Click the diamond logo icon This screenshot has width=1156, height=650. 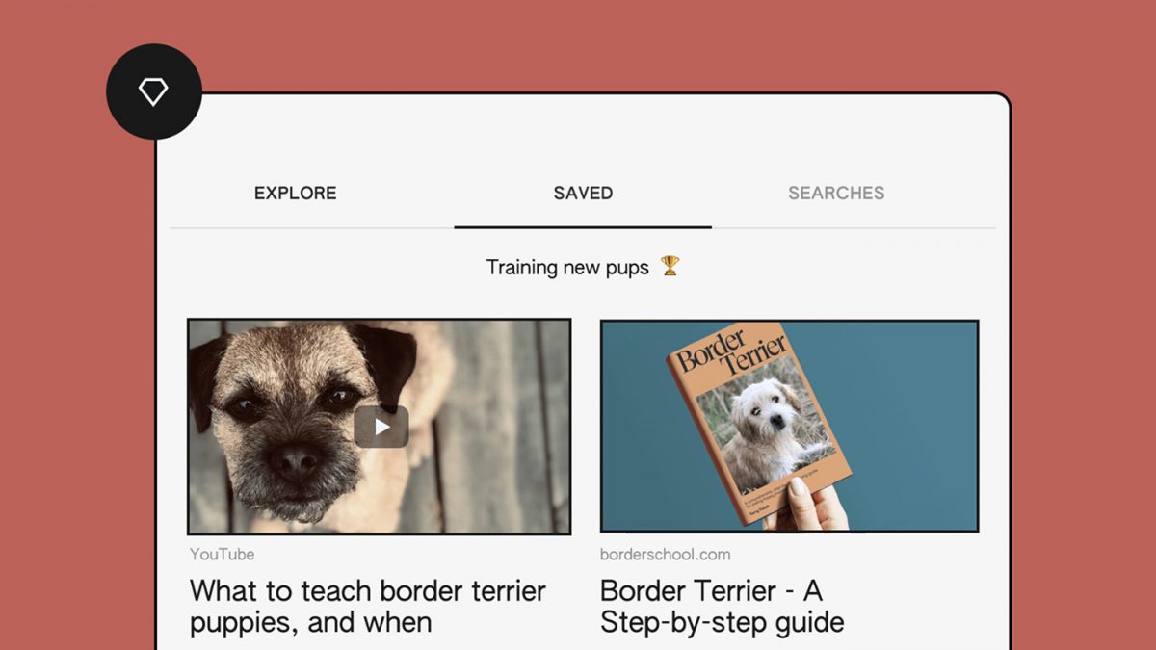pos(153,91)
